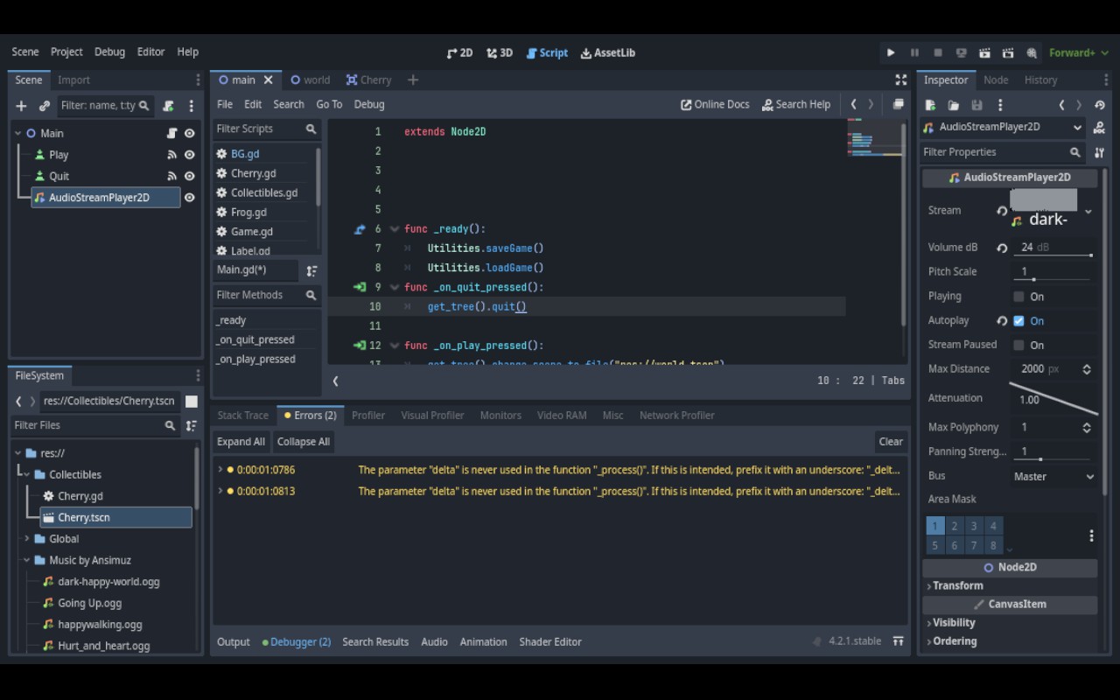This screenshot has height=700, width=1120.
Task: Open the world scene tab
Action: point(311,80)
